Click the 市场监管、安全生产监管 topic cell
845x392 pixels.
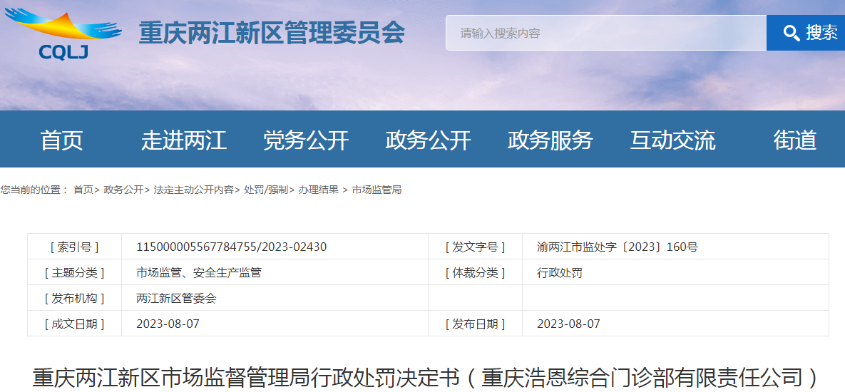(199, 273)
